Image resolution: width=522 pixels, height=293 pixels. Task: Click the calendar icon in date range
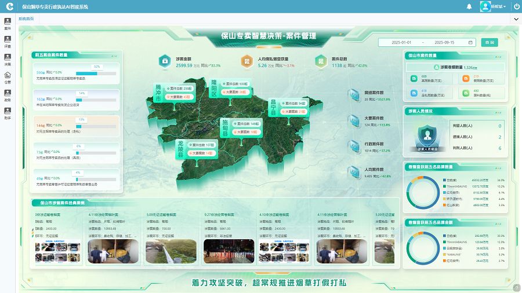pos(470,42)
